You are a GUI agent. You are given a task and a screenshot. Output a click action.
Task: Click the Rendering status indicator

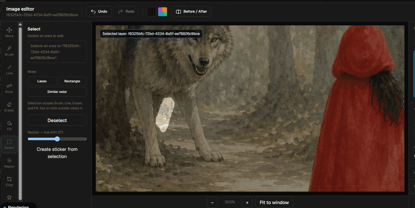point(18,206)
